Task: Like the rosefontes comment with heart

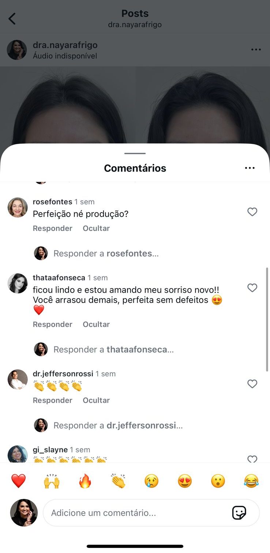Action: [252, 212]
